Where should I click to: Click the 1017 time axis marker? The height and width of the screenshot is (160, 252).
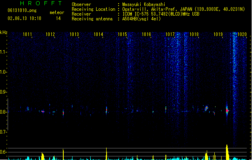(x=170, y=34)
